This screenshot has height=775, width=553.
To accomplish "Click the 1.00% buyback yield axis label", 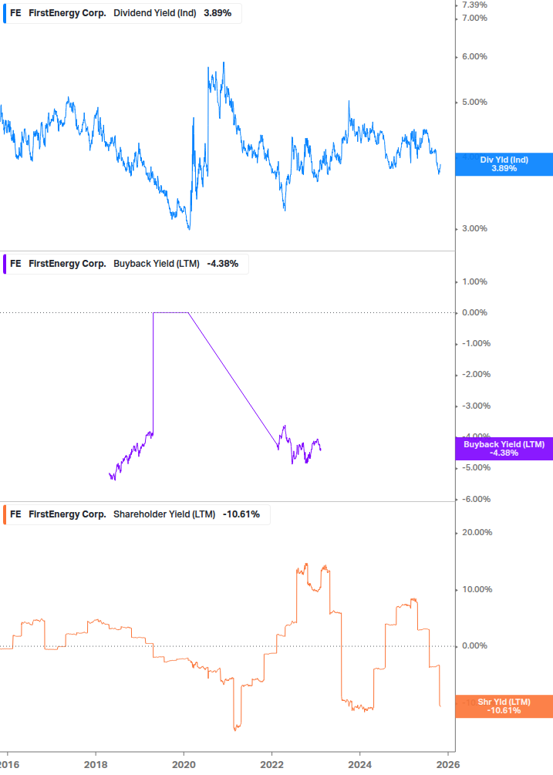I will point(474,281).
